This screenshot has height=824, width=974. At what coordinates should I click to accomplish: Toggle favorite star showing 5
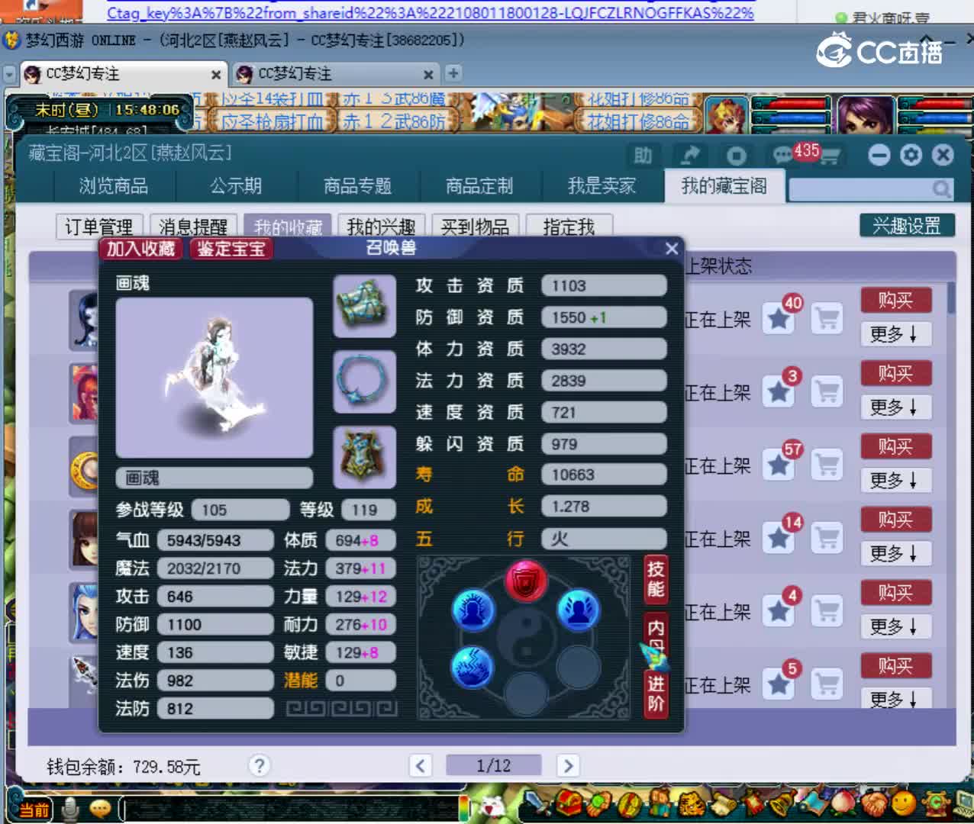tap(779, 685)
